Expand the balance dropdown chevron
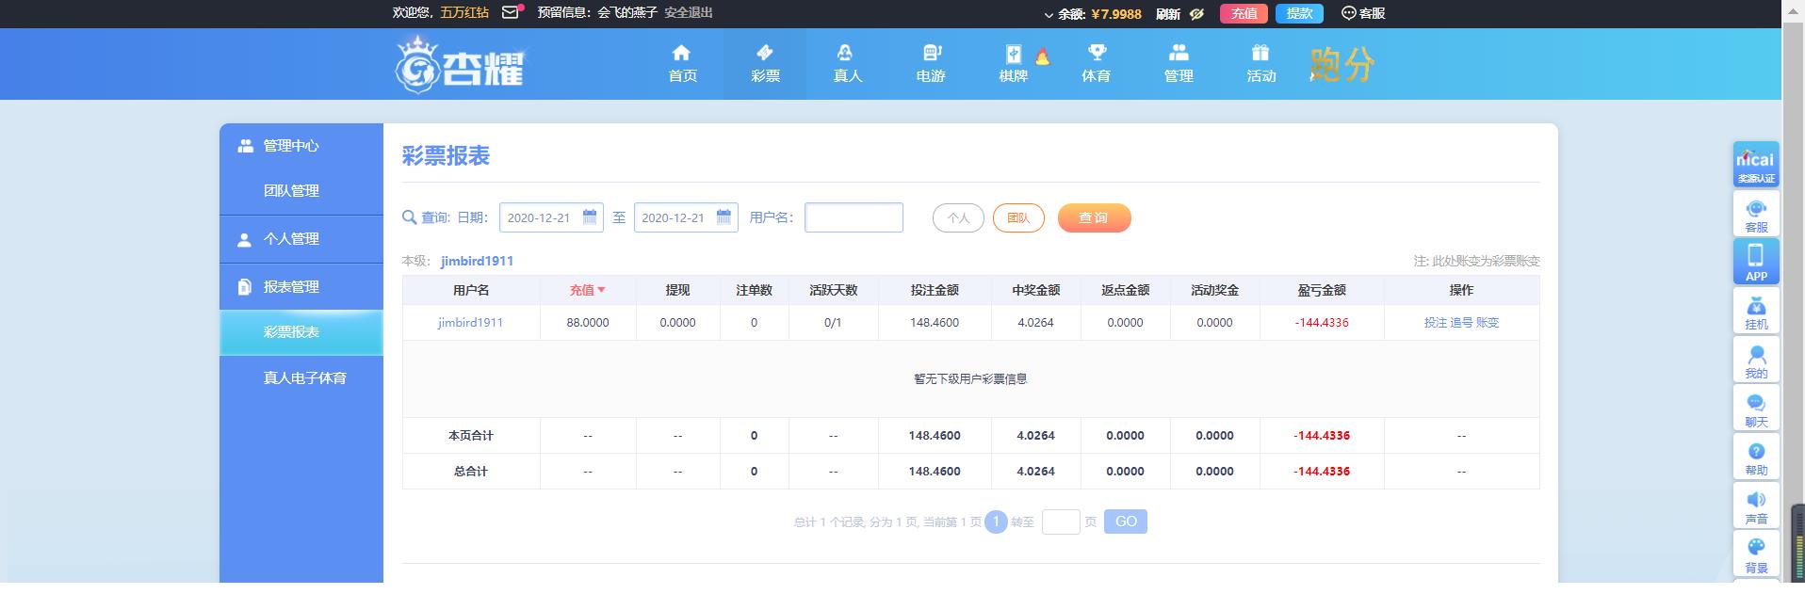The width and height of the screenshot is (1805, 610). [x=1049, y=14]
